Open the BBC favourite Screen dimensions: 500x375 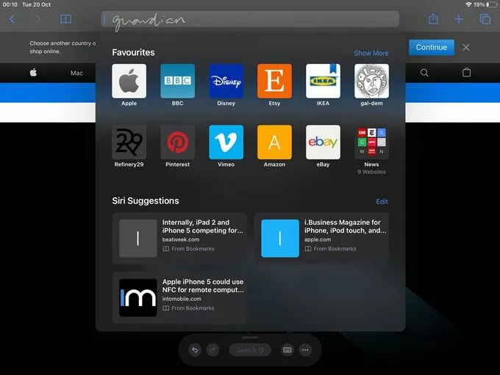point(178,81)
